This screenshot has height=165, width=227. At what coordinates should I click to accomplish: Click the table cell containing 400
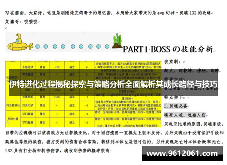coord(57,67)
